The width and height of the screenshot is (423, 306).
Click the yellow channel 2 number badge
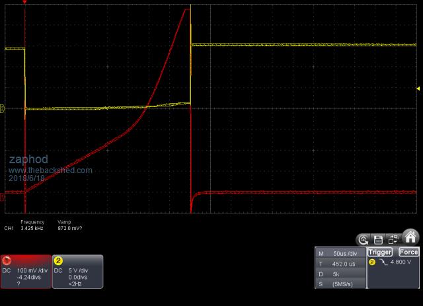pos(58,260)
